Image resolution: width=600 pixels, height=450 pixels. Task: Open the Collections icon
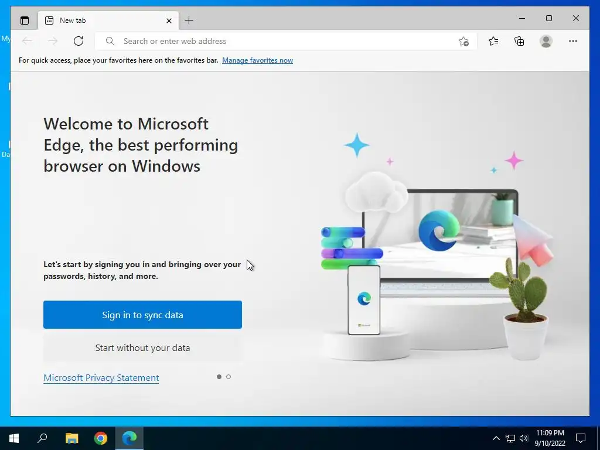pyautogui.click(x=519, y=41)
